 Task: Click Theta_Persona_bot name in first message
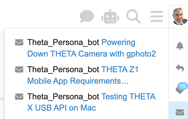click(x=63, y=43)
